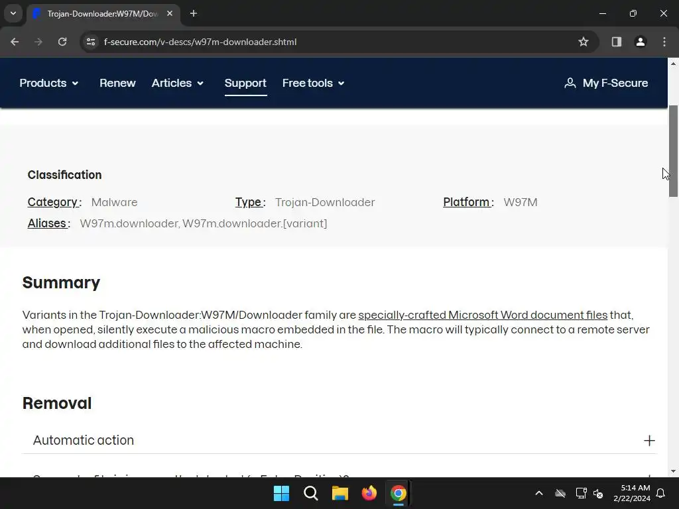
Task: Click the Classification heading
Action: pyautogui.click(x=64, y=175)
